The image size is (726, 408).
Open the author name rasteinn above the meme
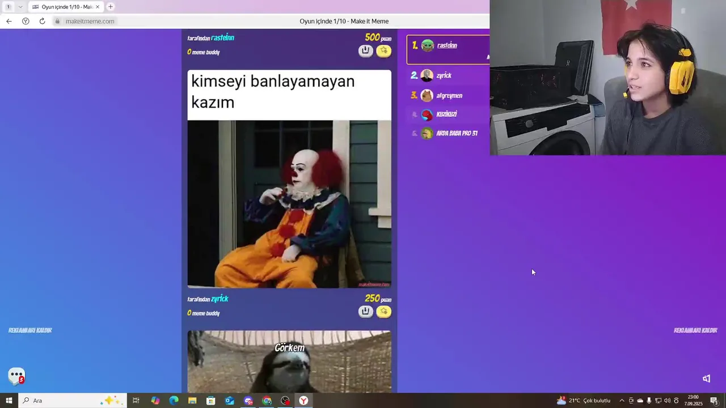[222, 38]
